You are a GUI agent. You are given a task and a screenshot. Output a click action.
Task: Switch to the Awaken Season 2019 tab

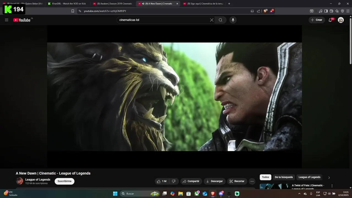pos(113,4)
